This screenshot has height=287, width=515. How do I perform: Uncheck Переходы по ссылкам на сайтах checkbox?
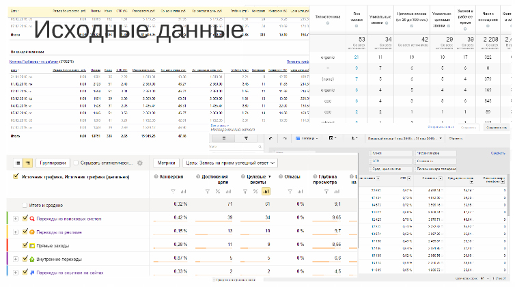pyautogui.click(x=25, y=272)
